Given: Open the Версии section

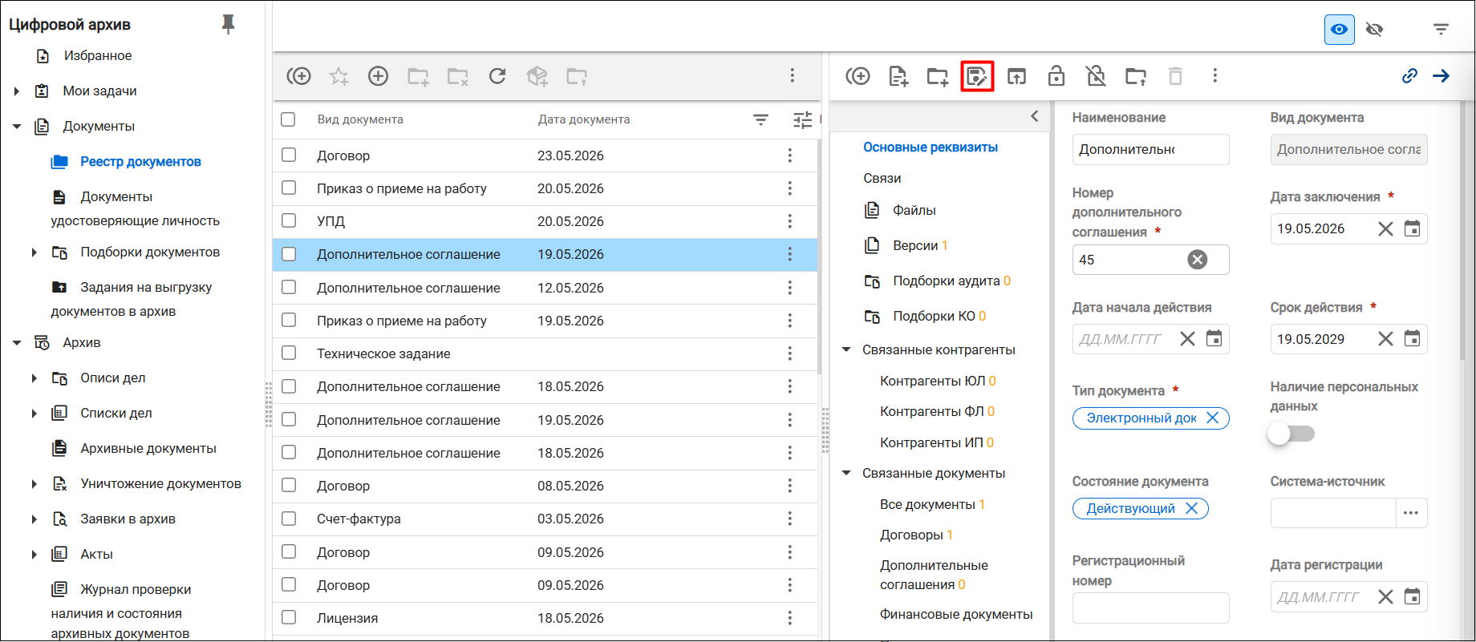Looking at the screenshot, I should 915,245.
